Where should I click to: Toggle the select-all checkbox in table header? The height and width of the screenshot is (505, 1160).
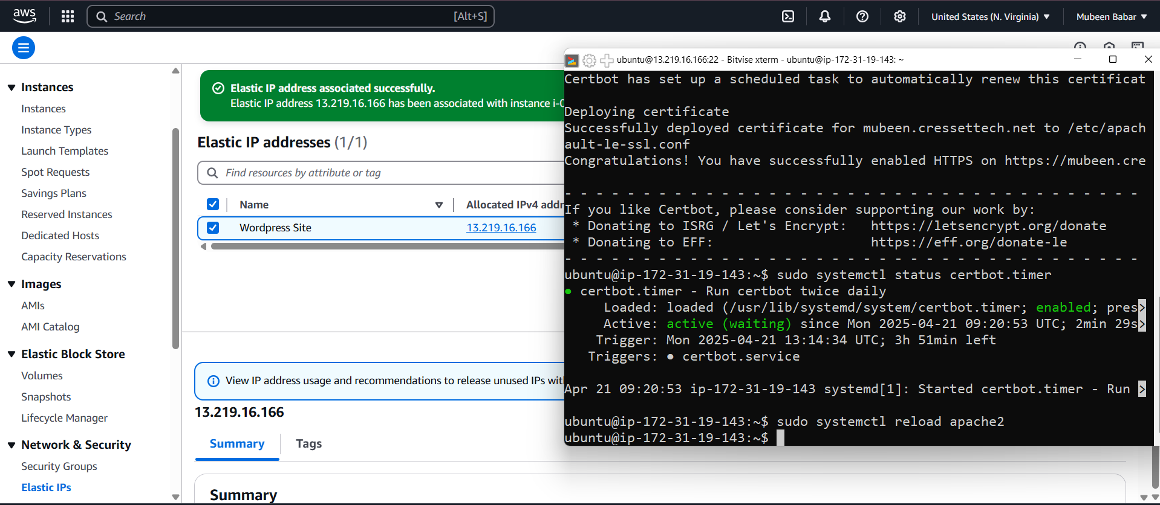(213, 204)
